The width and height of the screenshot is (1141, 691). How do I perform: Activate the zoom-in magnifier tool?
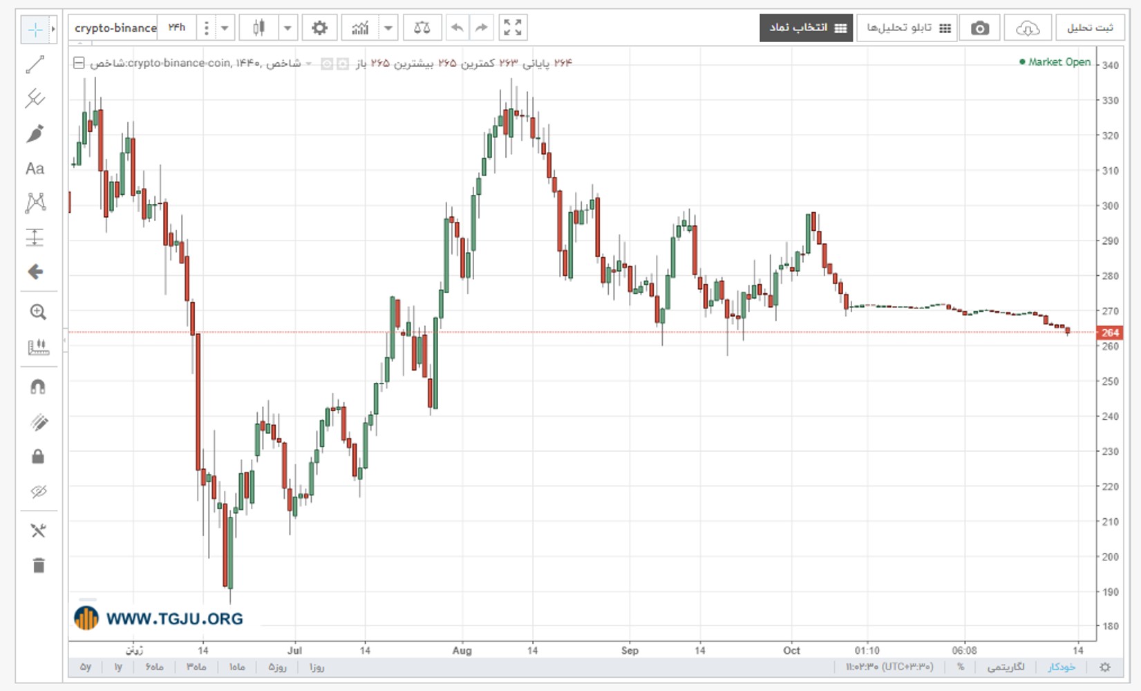pos(38,312)
